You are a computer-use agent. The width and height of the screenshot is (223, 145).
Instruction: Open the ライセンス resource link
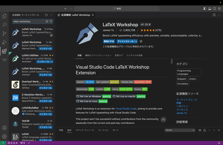[x=182, y=110]
